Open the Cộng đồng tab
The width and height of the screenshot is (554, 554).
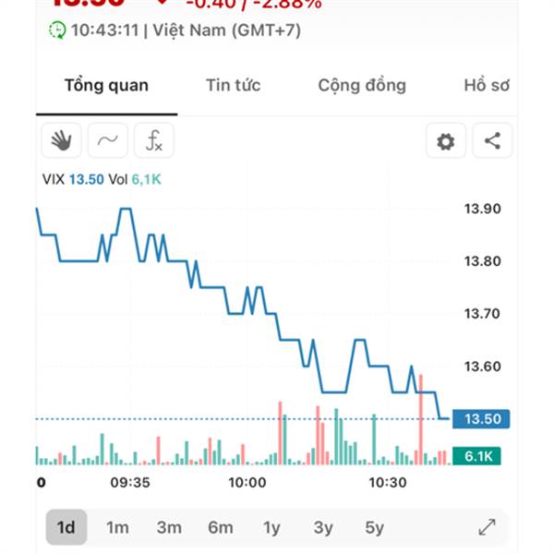[x=362, y=86]
